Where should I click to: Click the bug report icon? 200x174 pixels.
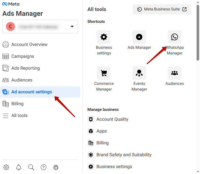pos(56,167)
